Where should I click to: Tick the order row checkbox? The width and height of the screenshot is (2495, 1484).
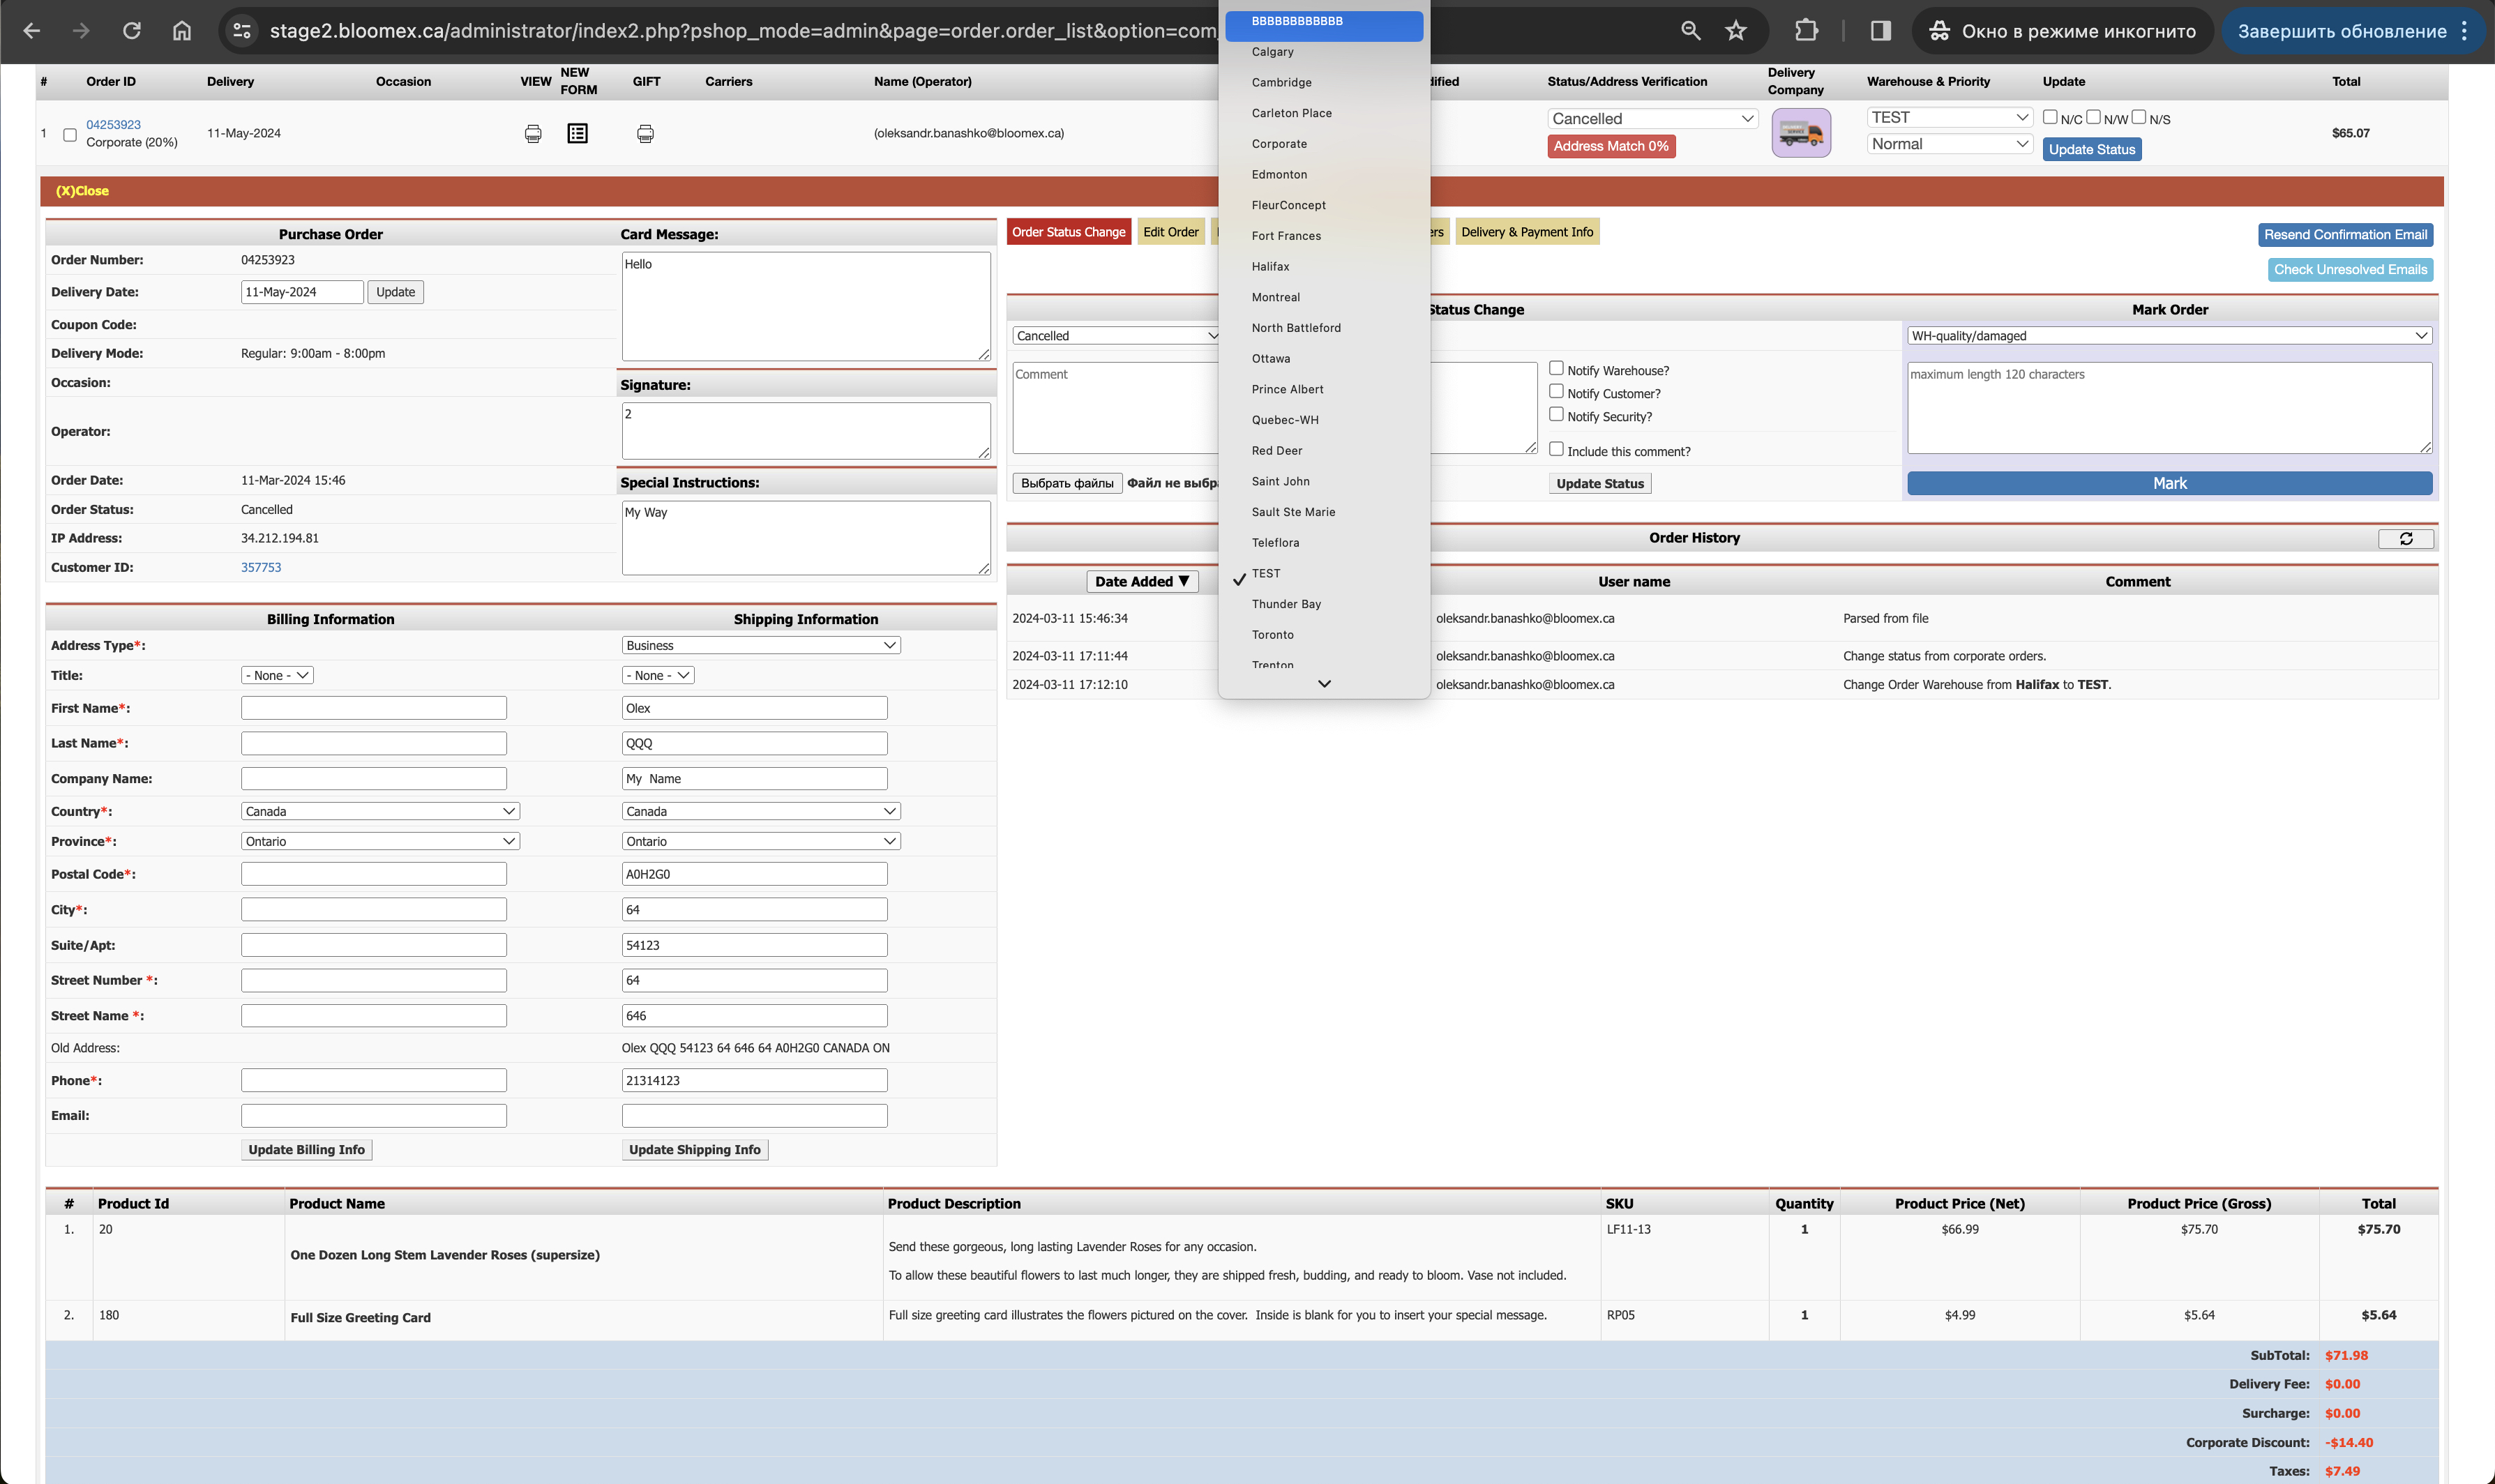point(70,134)
